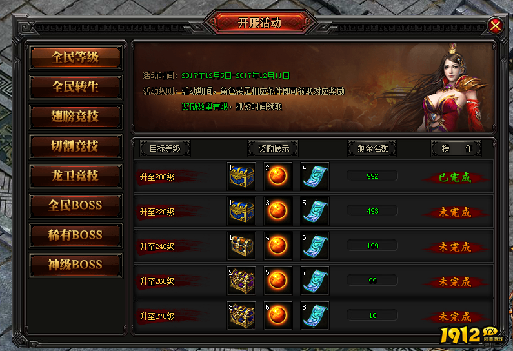Click the blue scroll in 升至200级 row

point(315,176)
